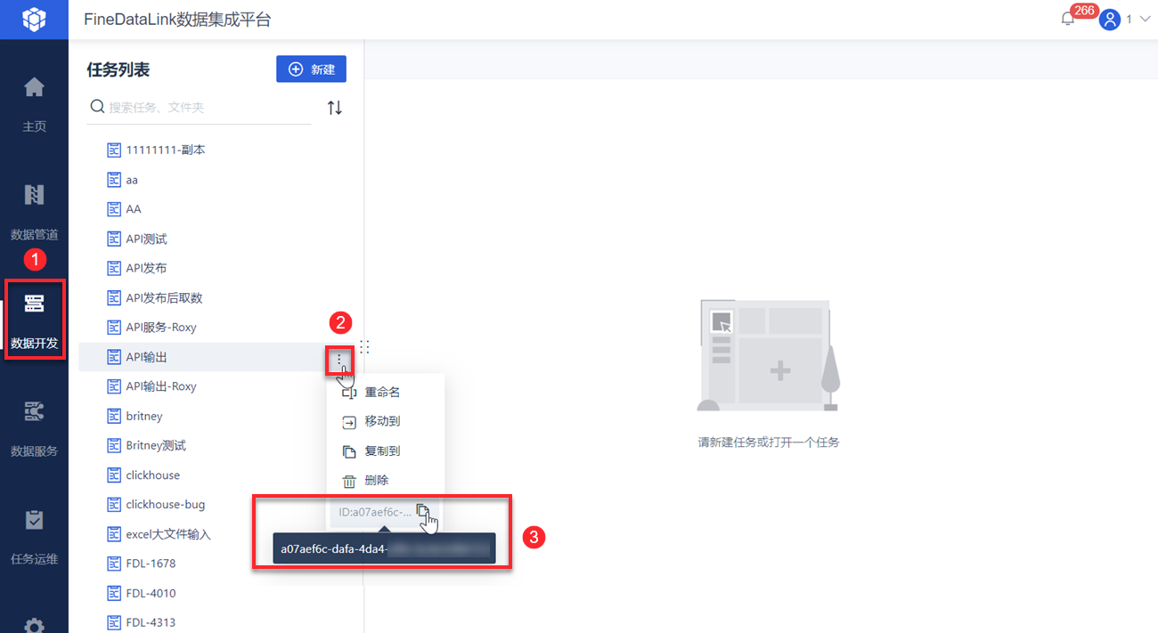Click the 请新建任务或打开一个任务 hint text
Screen dimensions: 1158x633
[x=768, y=442]
